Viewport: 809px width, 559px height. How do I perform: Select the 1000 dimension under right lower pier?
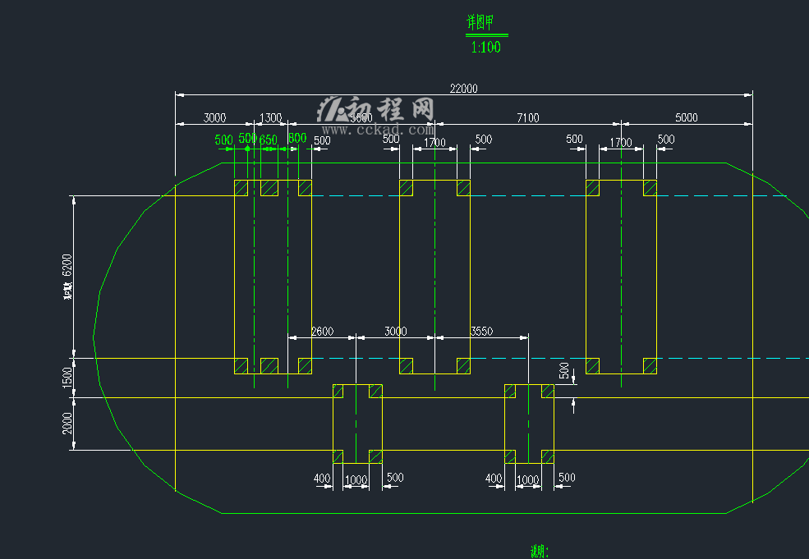click(x=528, y=480)
